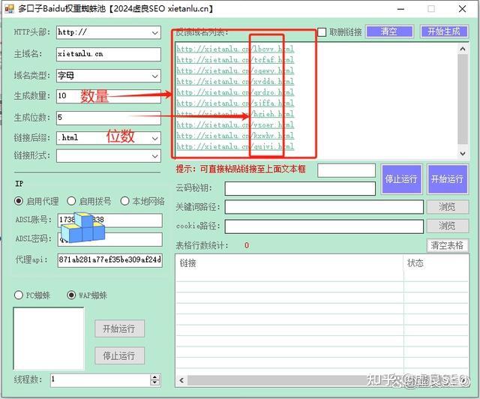
Task: Click the purple 停止运行 button
Action: 401,178
